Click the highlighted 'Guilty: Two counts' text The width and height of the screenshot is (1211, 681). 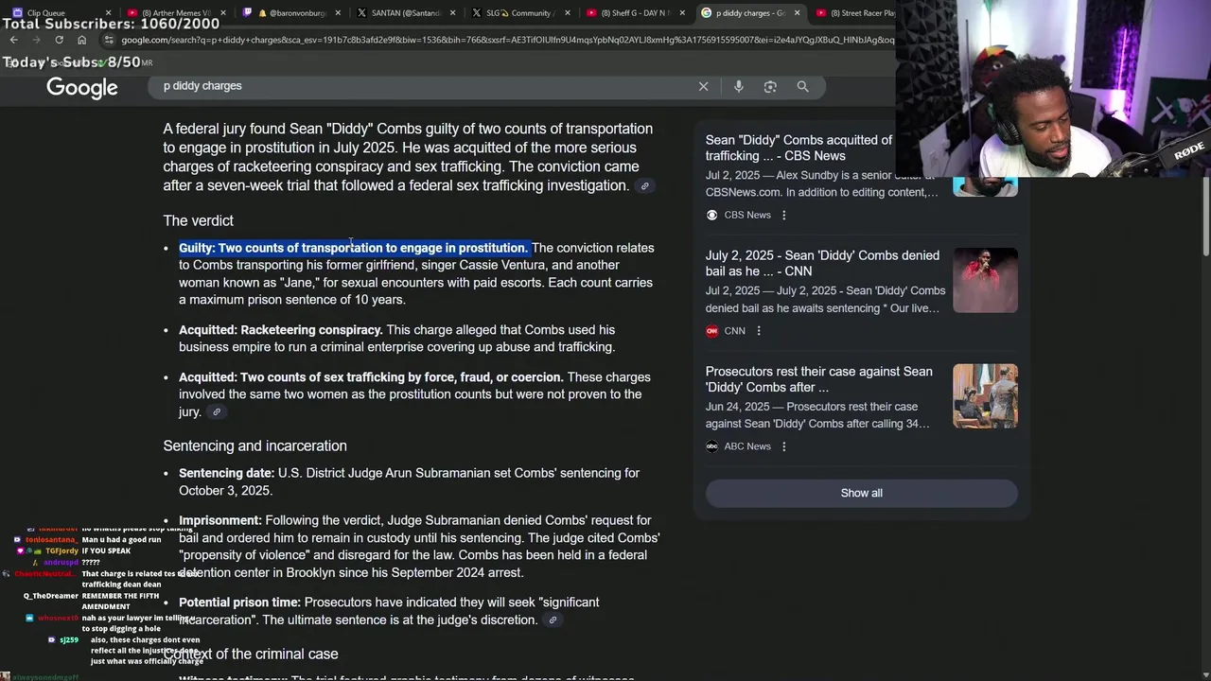[353, 248]
